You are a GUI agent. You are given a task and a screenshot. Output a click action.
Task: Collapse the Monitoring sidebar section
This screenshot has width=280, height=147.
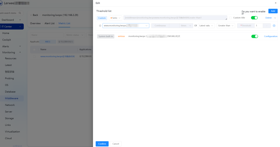20,52
